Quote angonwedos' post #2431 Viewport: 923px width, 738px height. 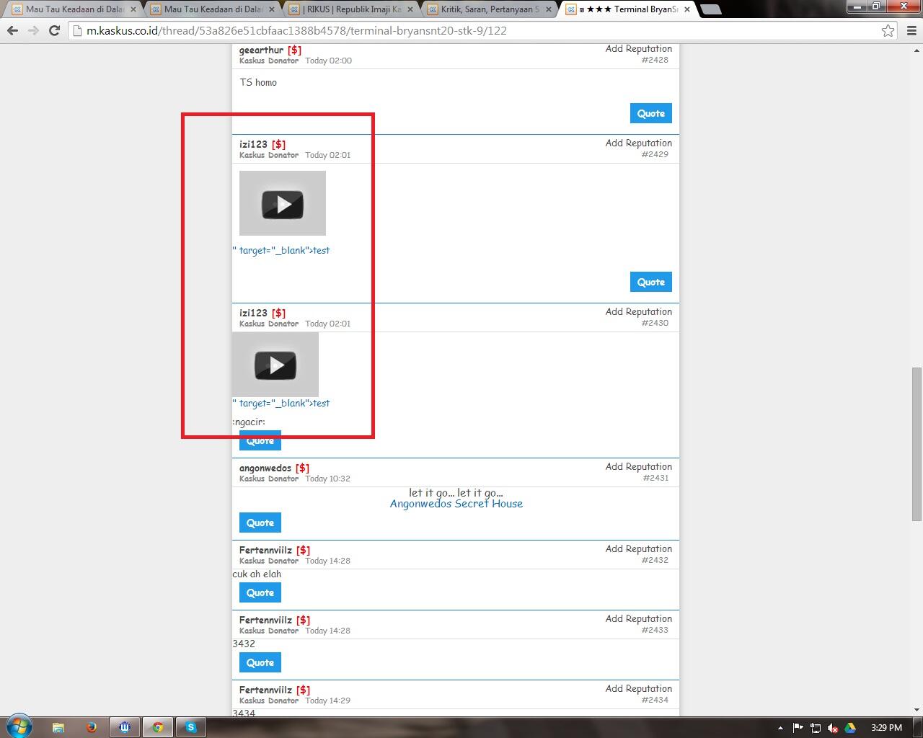(260, 523)
